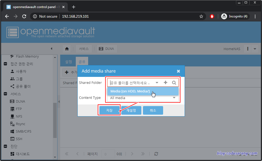Click the page number input field
The width and height of the screenshot is (262, 161).
click(108, 154)
